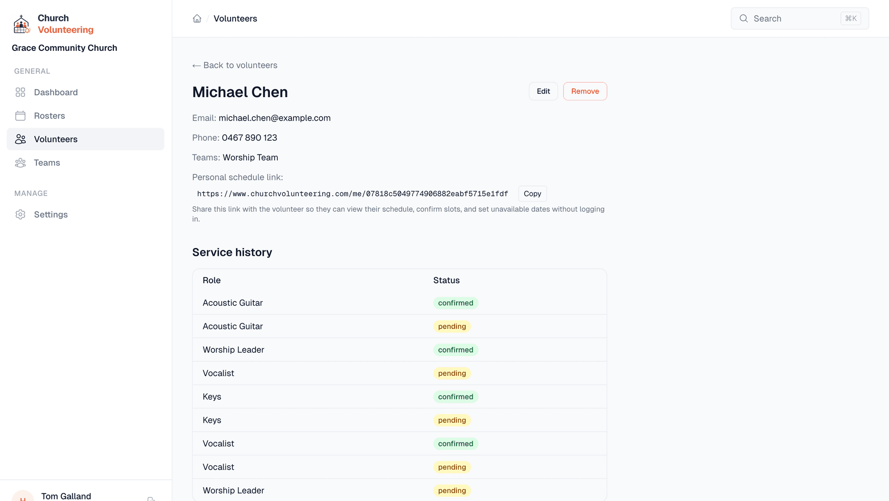Click michael.chen@example.com email
This screenshot has width=889, height=501.
[x=275, y=118]
